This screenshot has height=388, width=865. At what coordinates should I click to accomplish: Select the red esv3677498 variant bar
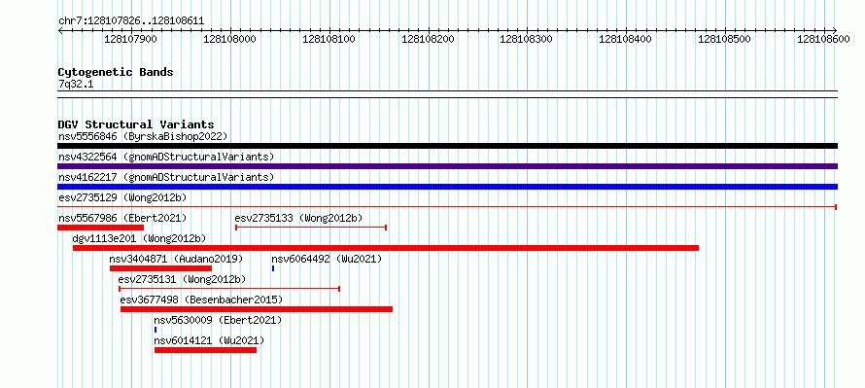[257, 309]
